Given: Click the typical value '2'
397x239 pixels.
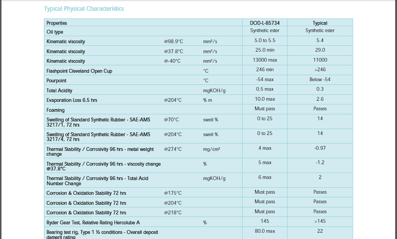Looking at the screenshot, I should (x=320, y=177).
